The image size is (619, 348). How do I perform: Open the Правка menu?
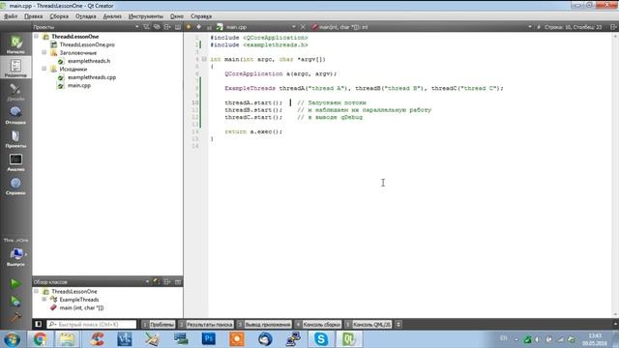click(x=33, y=16)
